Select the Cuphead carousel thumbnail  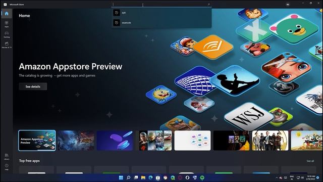pyautogui.click(x=307, y=141)
